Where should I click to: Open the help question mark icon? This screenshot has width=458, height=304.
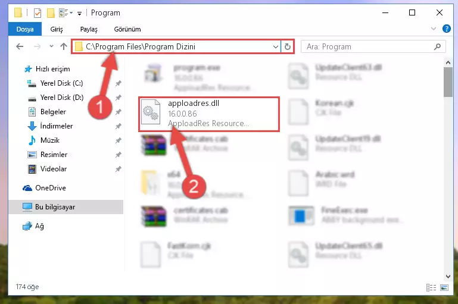pos(446,29)
